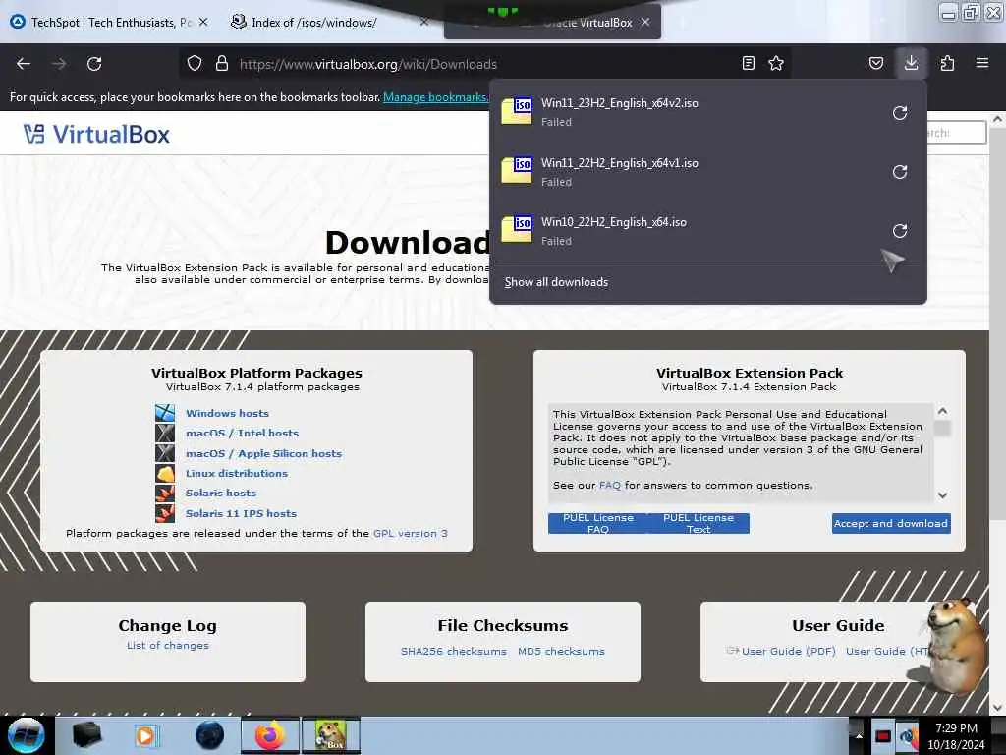This screenshot has width=1006, height=755.
Task: Click the PUEL License Text button
Action: [699, 523]
